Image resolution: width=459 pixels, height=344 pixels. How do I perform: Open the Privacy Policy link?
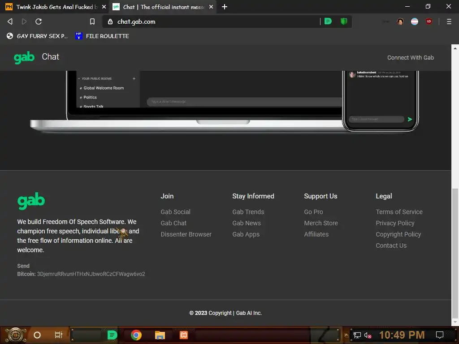tap(395, 223)
